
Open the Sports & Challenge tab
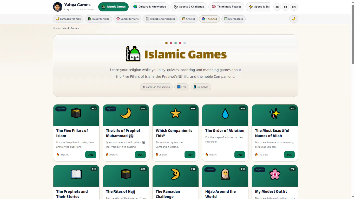click(189, 7)
